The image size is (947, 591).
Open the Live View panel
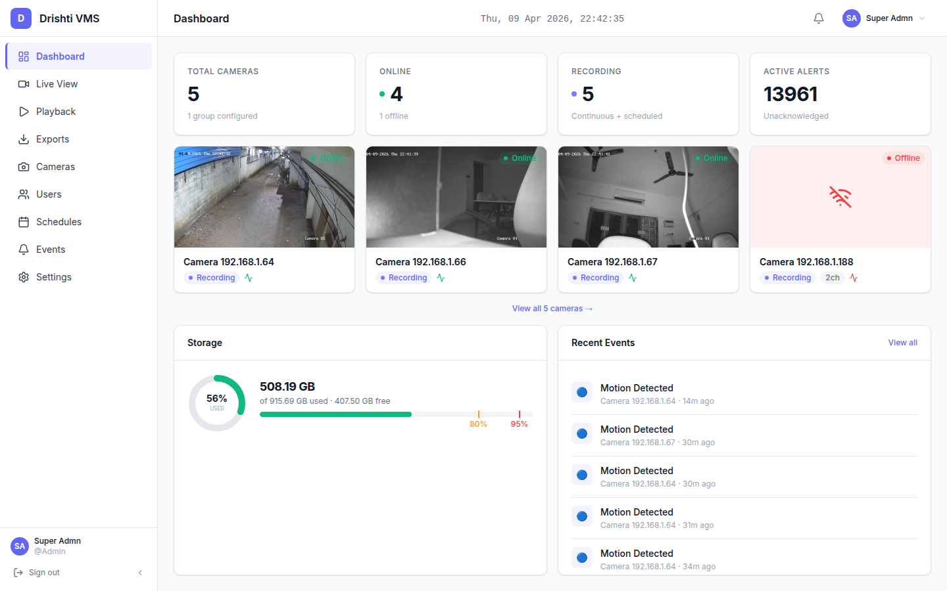(x=55, y=83)
